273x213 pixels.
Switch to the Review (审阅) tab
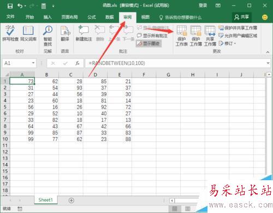pos(128,17)
